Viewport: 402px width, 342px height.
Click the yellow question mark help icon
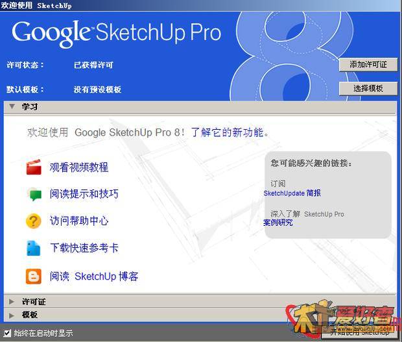pos(34,221)
